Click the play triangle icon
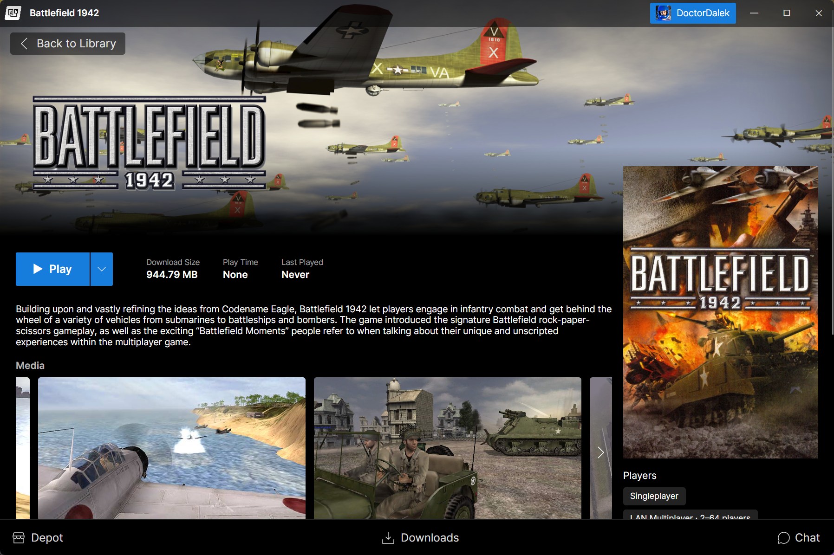834x555 pixels. point(38,269)
